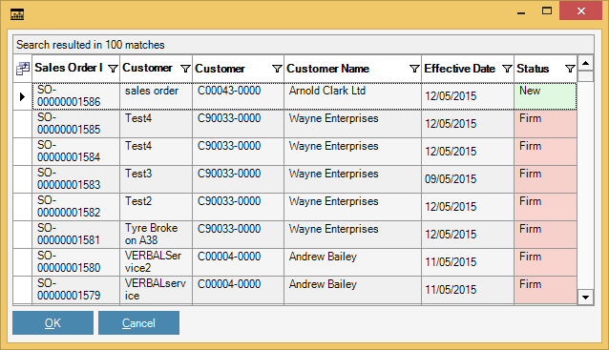Viewport: 609px width, 350px height.
Task: Click the 'sales order' customer cell
Action: 157,95
